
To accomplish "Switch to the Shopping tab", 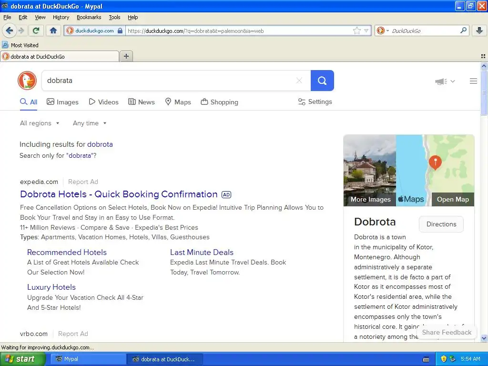I will tap(219, 102).
